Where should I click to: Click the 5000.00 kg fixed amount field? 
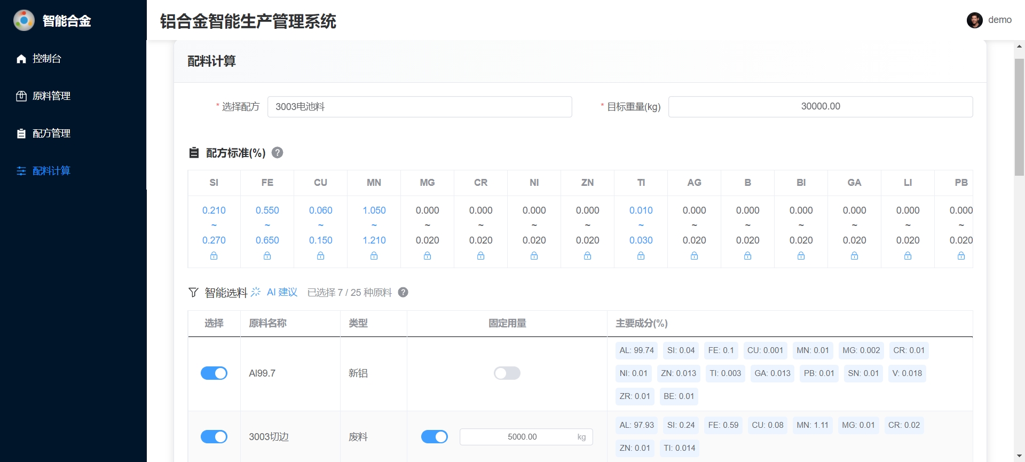tap(526, 437)
